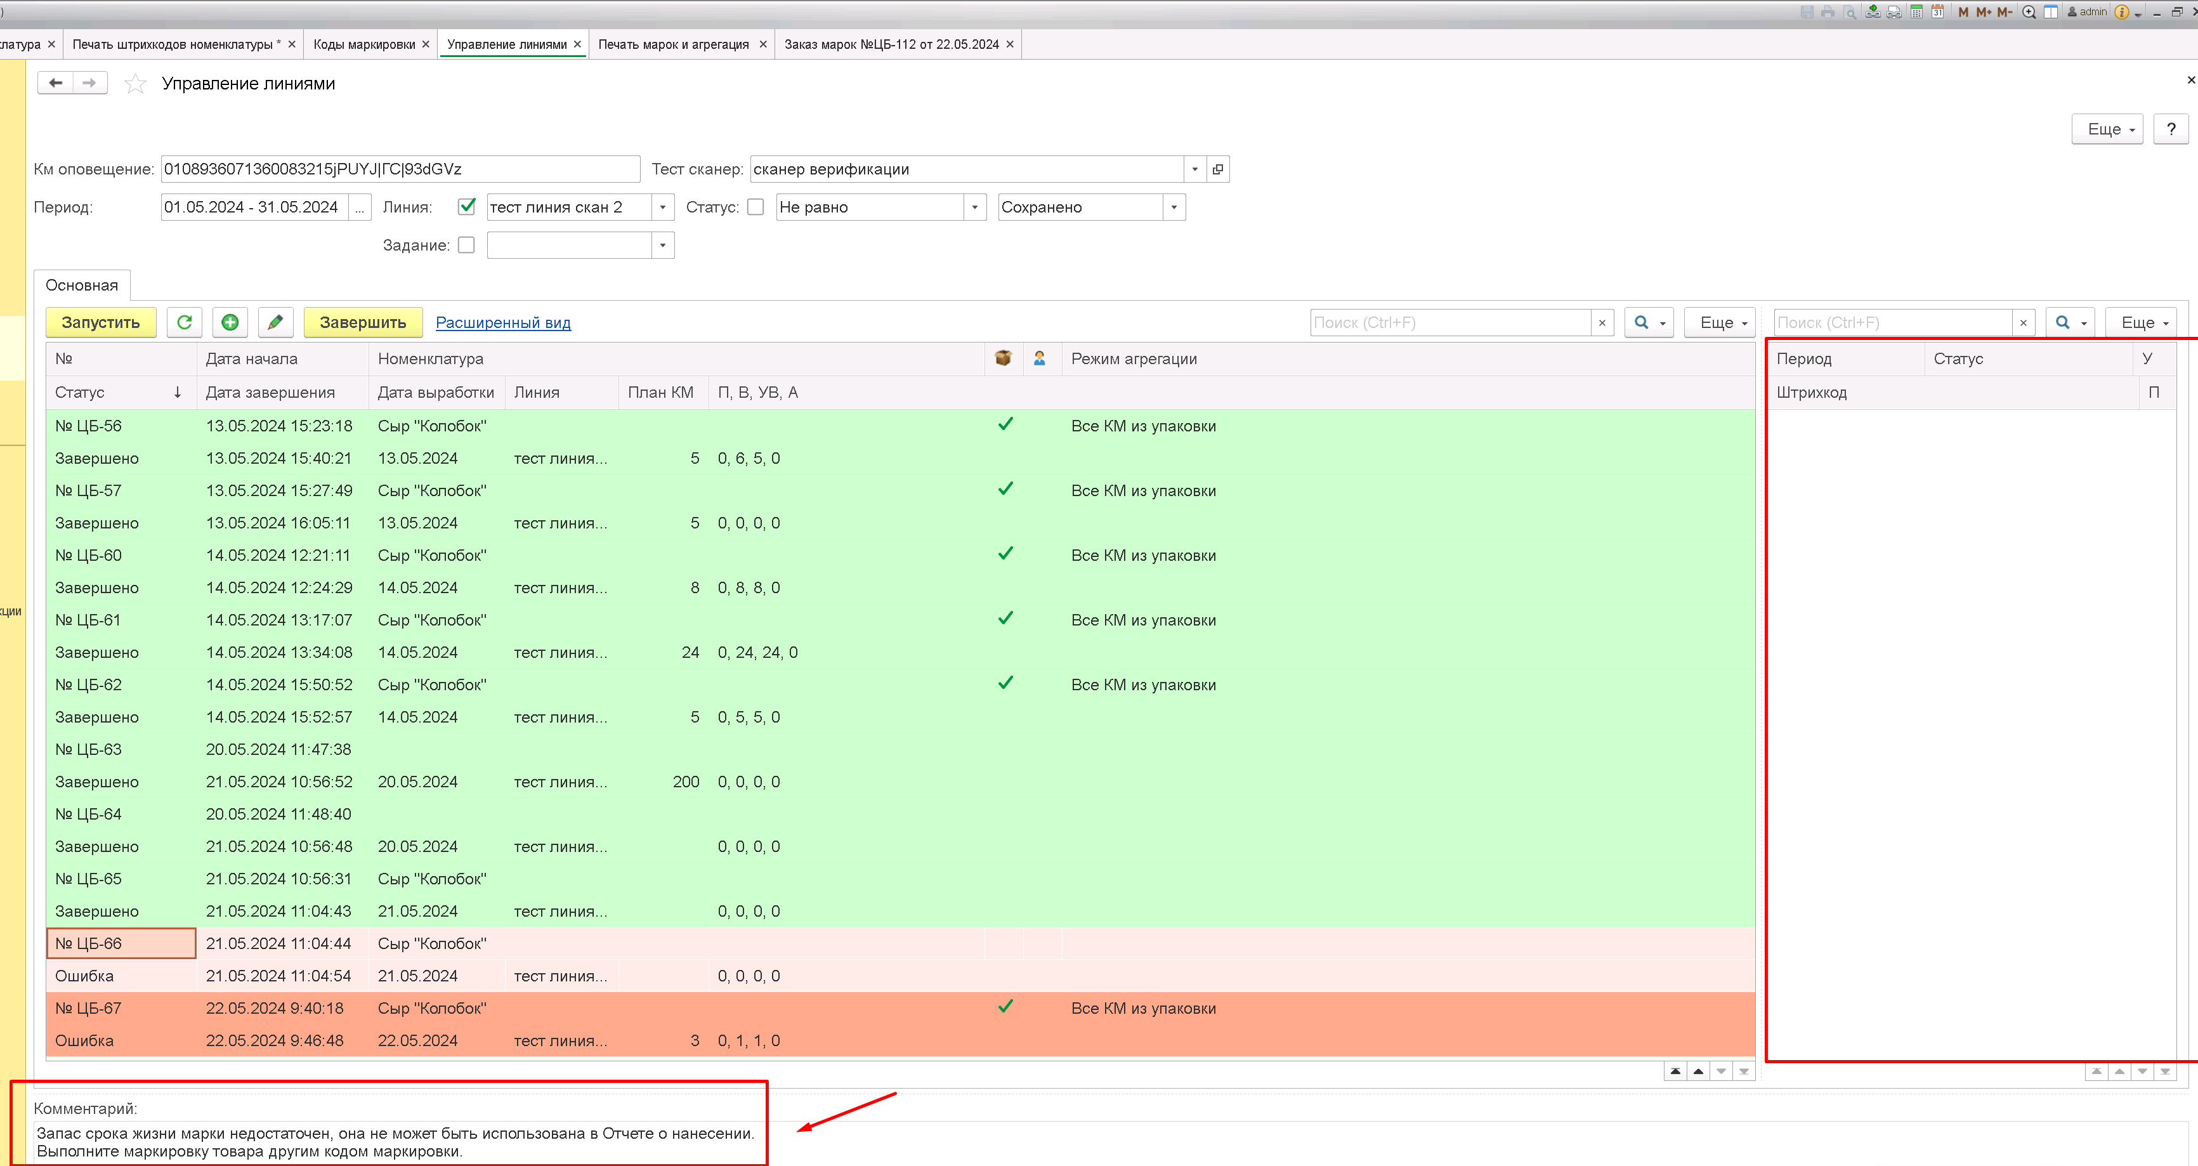Click the M memory button in top toolbar
This screenshot has width=2198, height=1166.
coord(1963,12)
